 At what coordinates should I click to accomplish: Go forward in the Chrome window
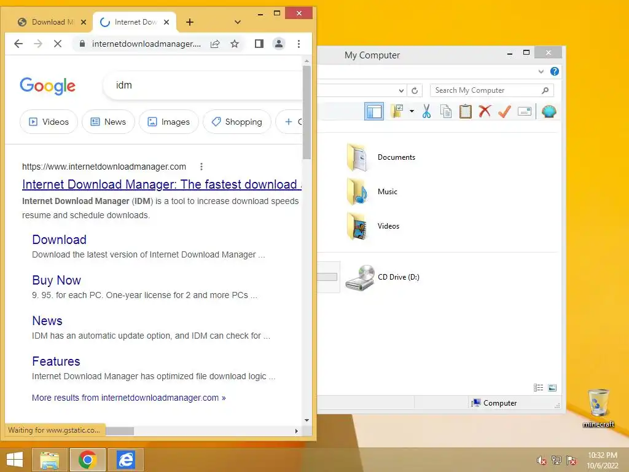point(38,44)
